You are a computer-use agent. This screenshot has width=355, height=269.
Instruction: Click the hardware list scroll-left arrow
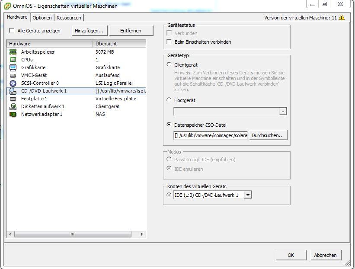pyautogui.click(x=10, y=234)
